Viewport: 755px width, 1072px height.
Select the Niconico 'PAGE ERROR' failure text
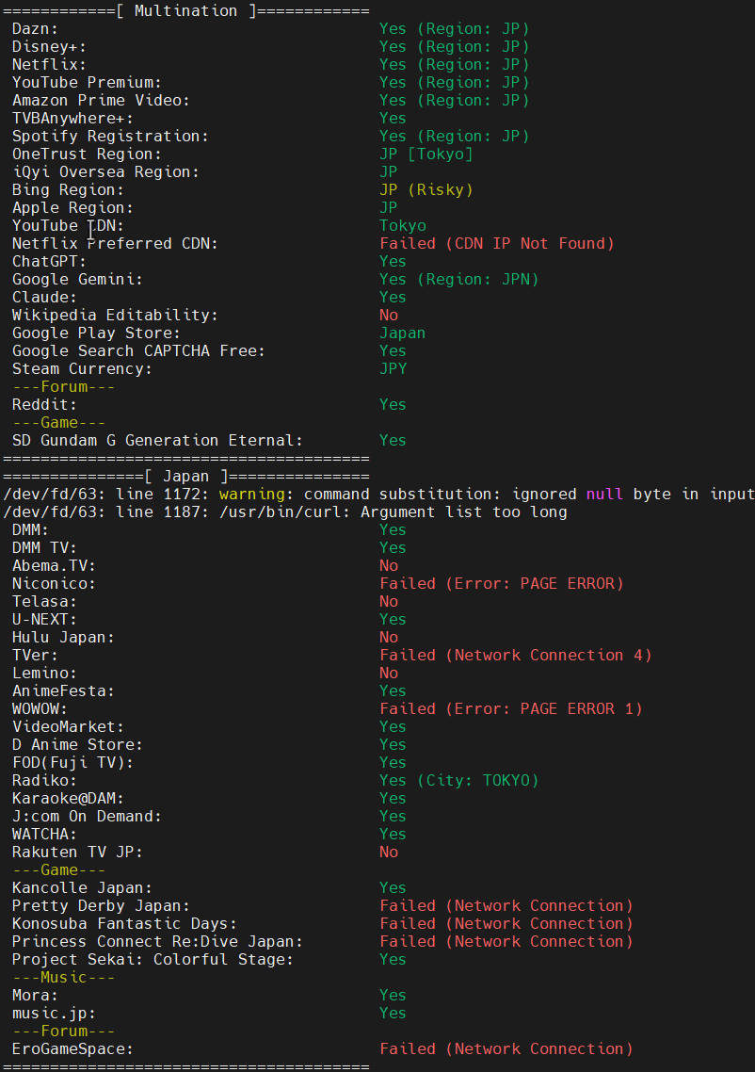(x=501, y=584)
